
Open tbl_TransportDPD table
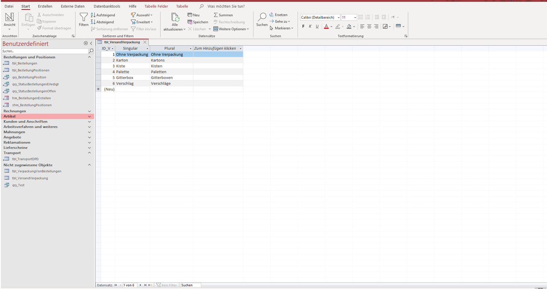click(25, 159)
